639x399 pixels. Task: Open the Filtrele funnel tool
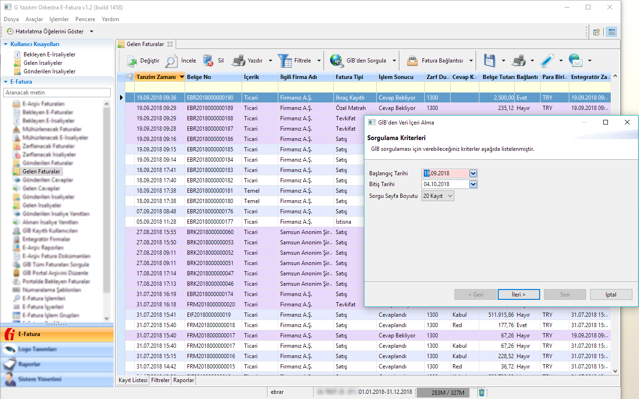(x=285, y=61)
